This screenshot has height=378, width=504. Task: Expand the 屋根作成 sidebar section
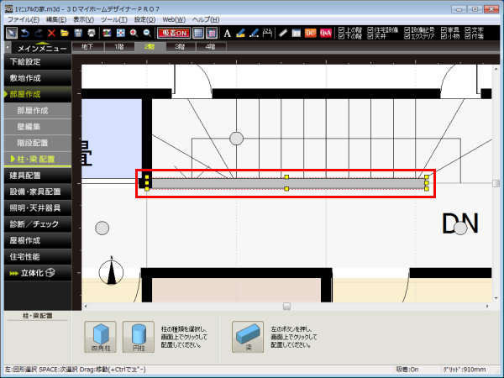[x=36, y=239]
